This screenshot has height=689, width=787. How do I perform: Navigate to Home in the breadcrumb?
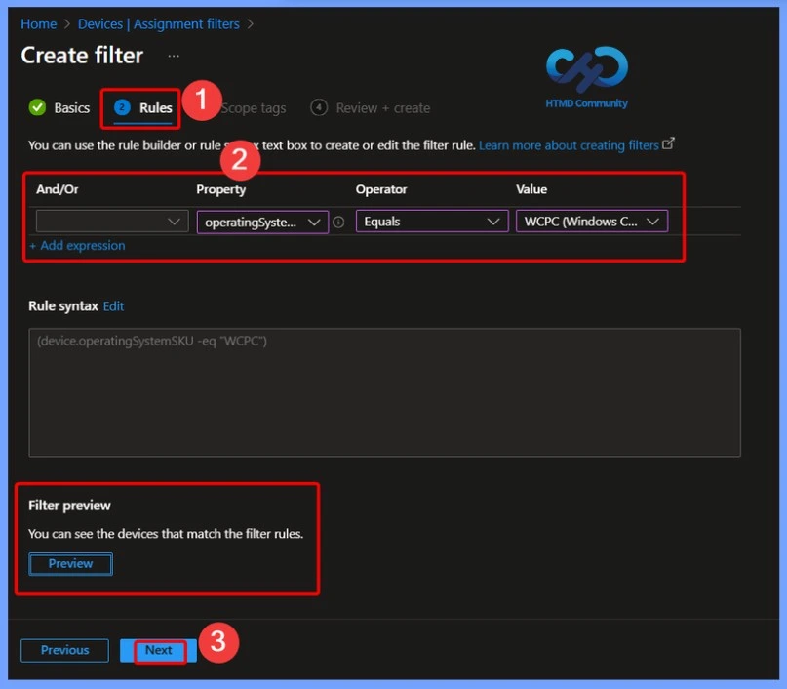(38, 24)
